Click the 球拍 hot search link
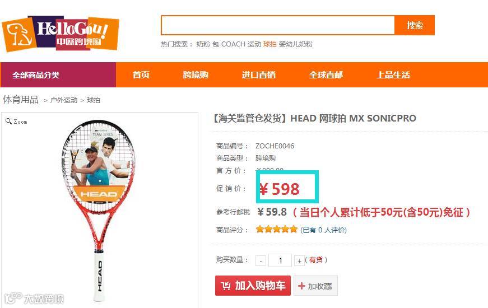488x308 pixels. (269, 44)
